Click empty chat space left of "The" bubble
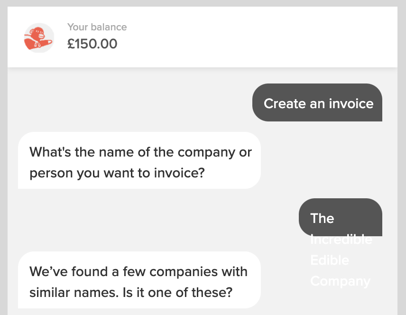The image size is (406, 315). coord(157,218)
